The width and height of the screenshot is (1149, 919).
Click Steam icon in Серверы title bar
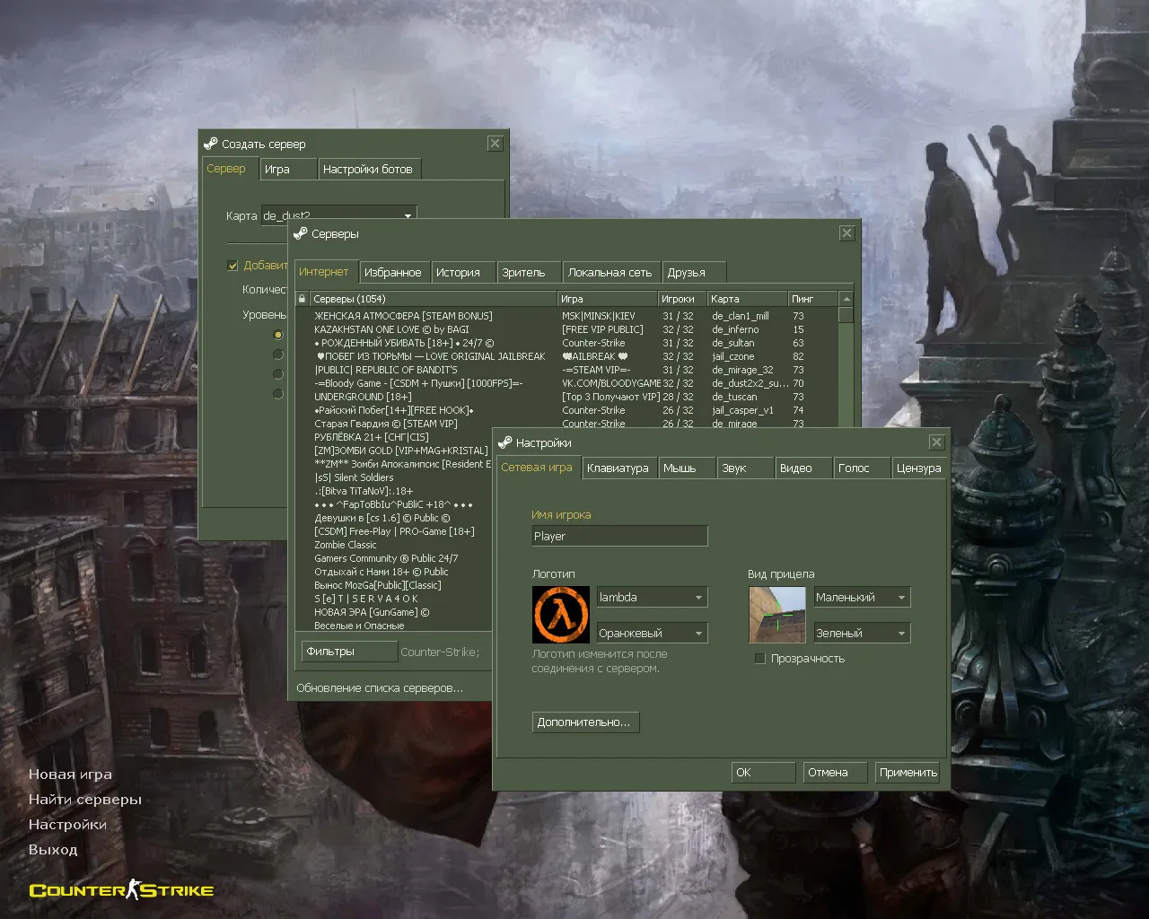pos(301,233)
